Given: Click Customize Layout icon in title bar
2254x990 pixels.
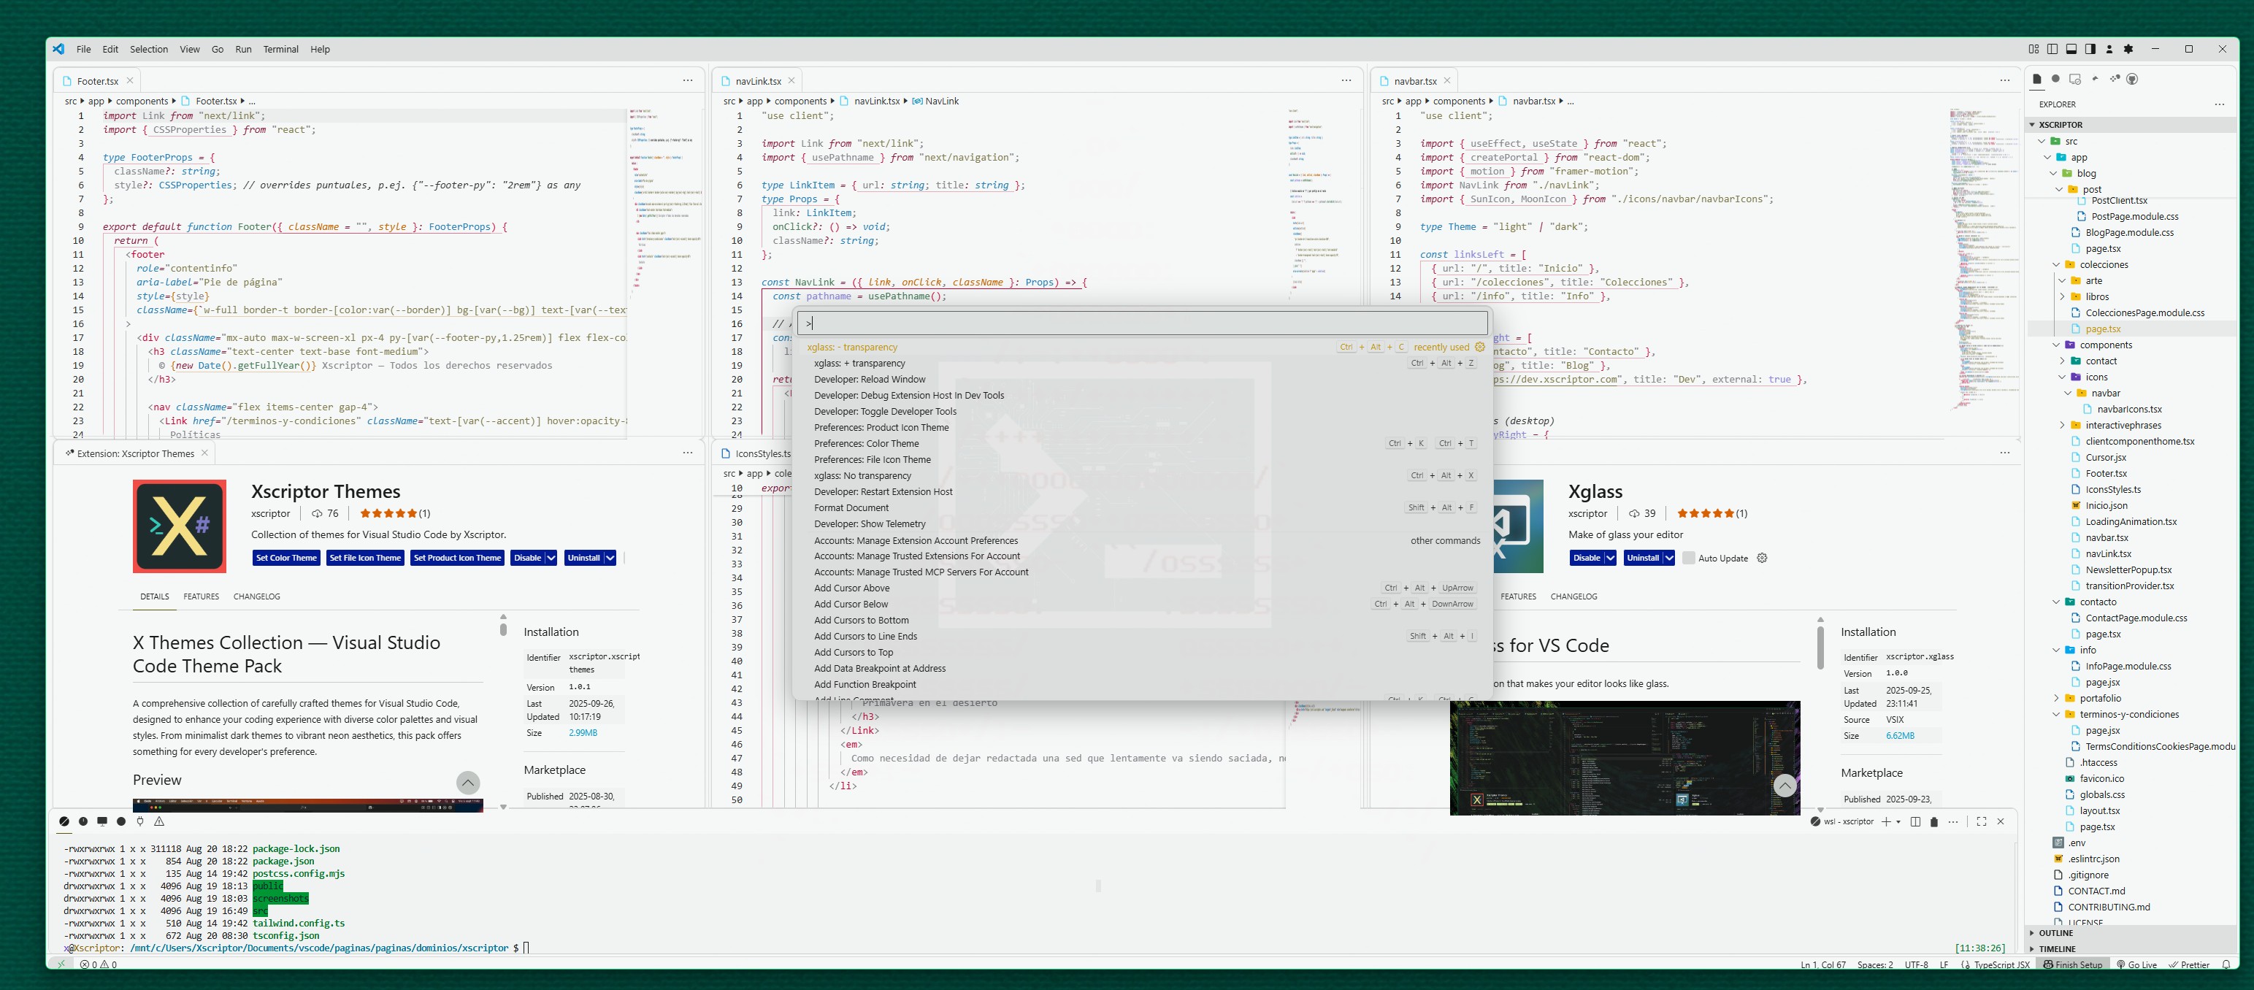Looking at the screenshot, I should point(2033,49).
